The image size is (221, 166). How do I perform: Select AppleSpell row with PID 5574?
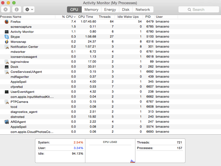(111, 127)
